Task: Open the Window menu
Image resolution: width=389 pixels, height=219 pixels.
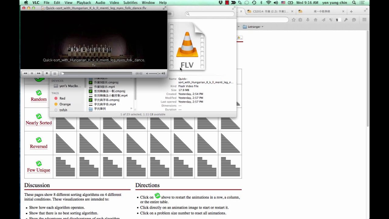Action: pos(148,2)
